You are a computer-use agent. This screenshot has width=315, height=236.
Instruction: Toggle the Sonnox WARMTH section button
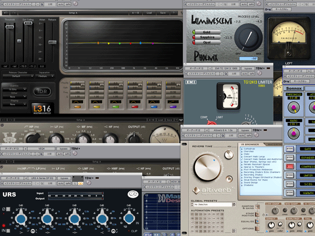(290, 193)
